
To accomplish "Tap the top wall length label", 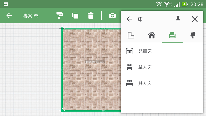I will coord(103,29).
